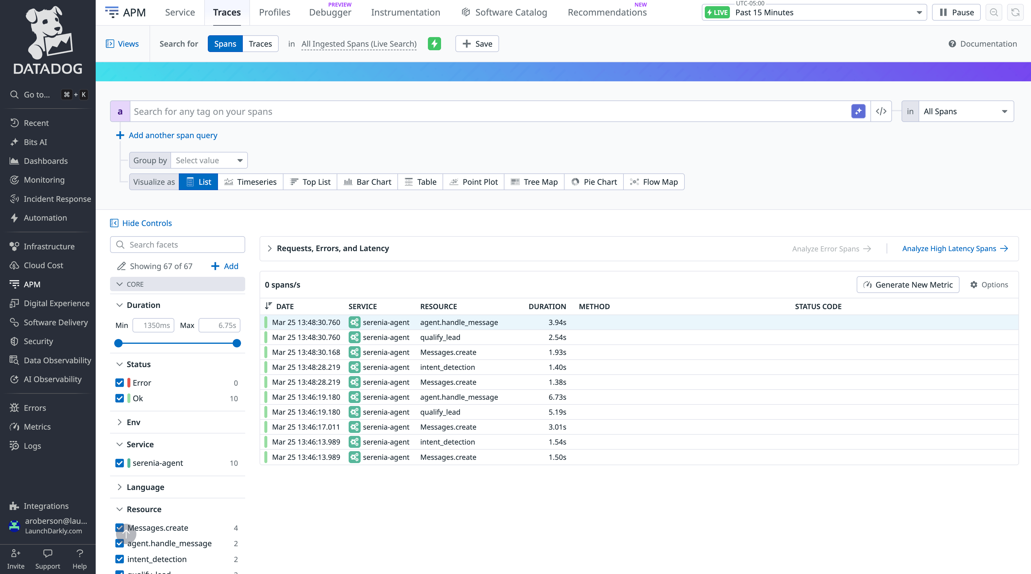The height and width of the screenshot is (574, 1031).
Task: Select Pie Chart visualization
Action: pyautogui.click(x=594, y=182)
